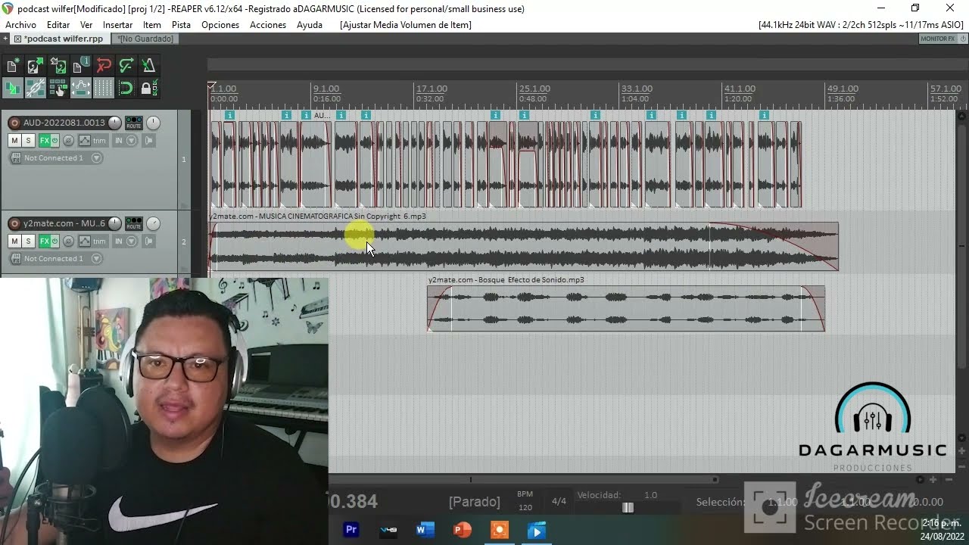Image resolution: width=969 pixels, height=545 pixels.
Task: Toggle auto-crossfade toolbar icon
Action: (x=13, y=88)
